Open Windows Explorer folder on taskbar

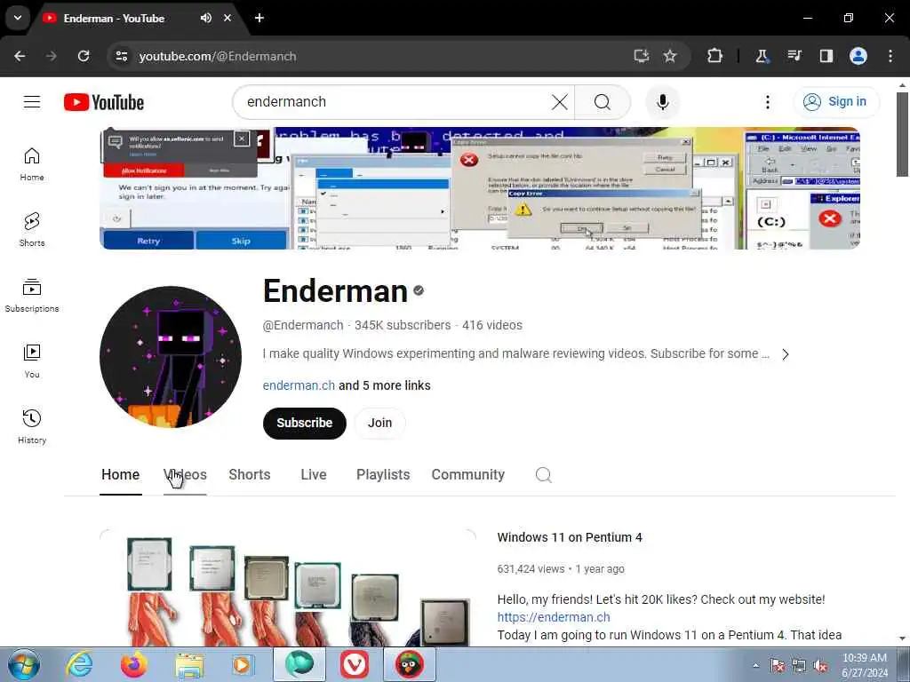[x=189, y=664]
